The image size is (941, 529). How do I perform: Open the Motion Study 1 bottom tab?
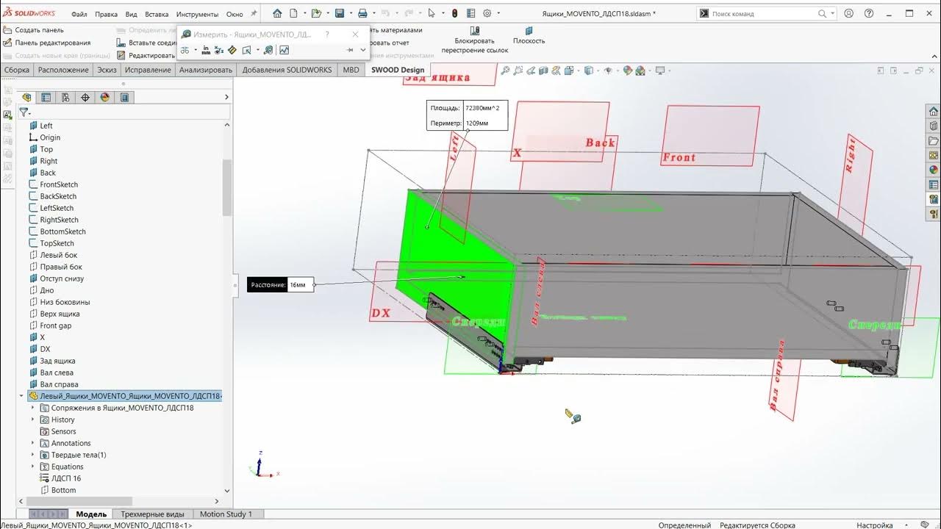[x=226, y=514]
